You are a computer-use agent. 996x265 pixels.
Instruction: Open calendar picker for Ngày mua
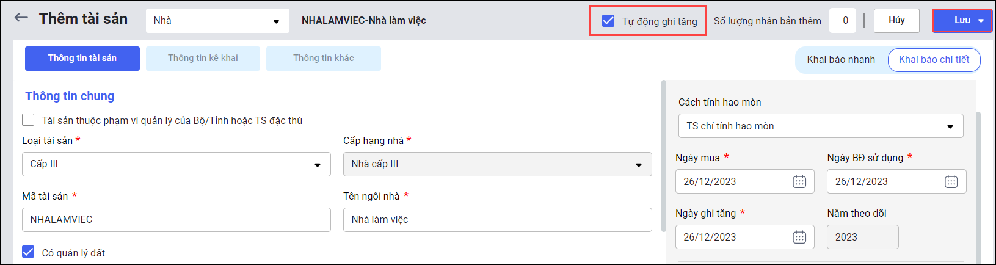click(x=799, y=181)
